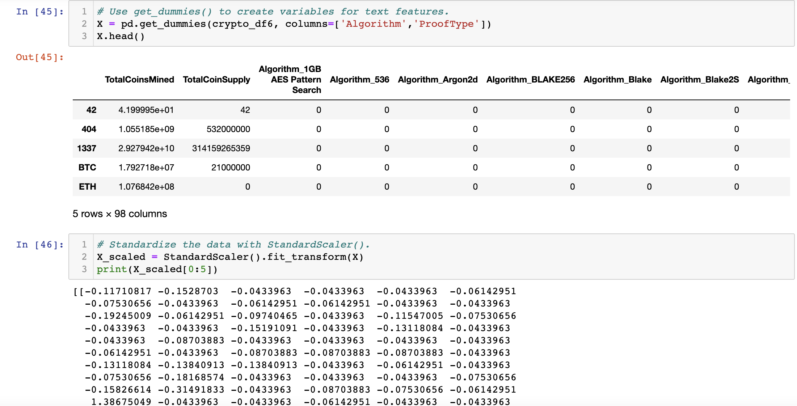Screen dimensions: 797x406
Task: Click the value 1.055185e+09 in row 404
Action: [146, 129]
